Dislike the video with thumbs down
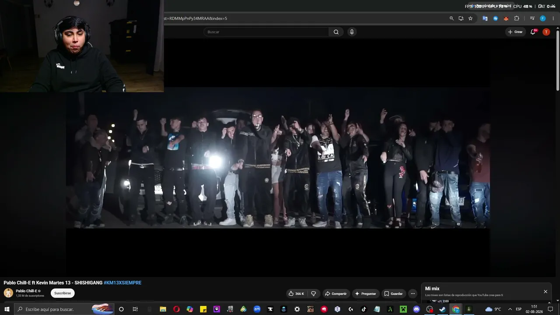This screenshot has width=560, height=315. (x=313, y=294)
